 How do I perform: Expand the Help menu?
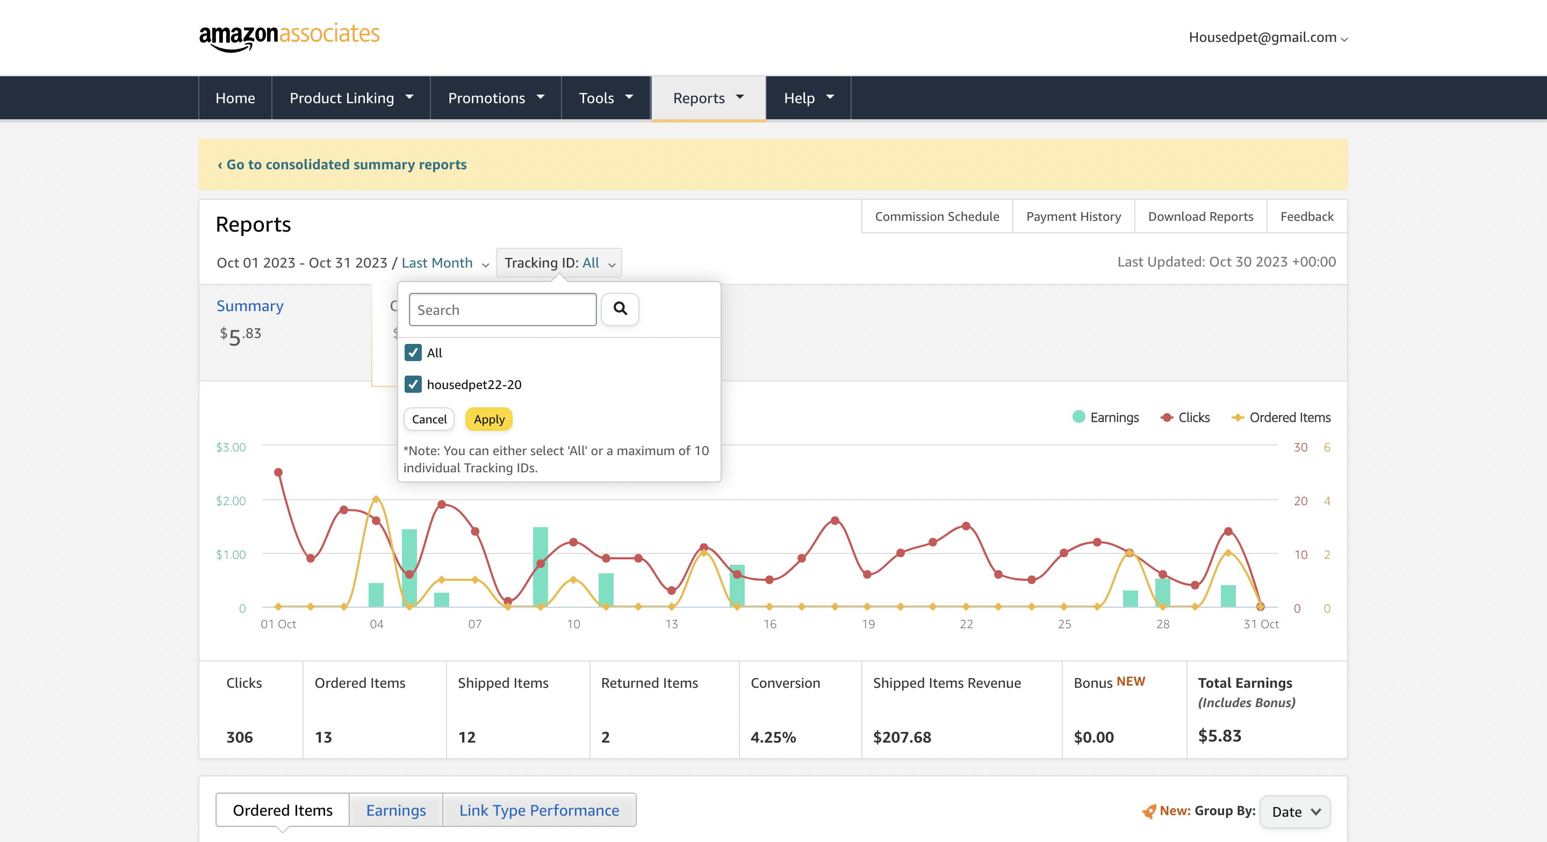(808, 98)
